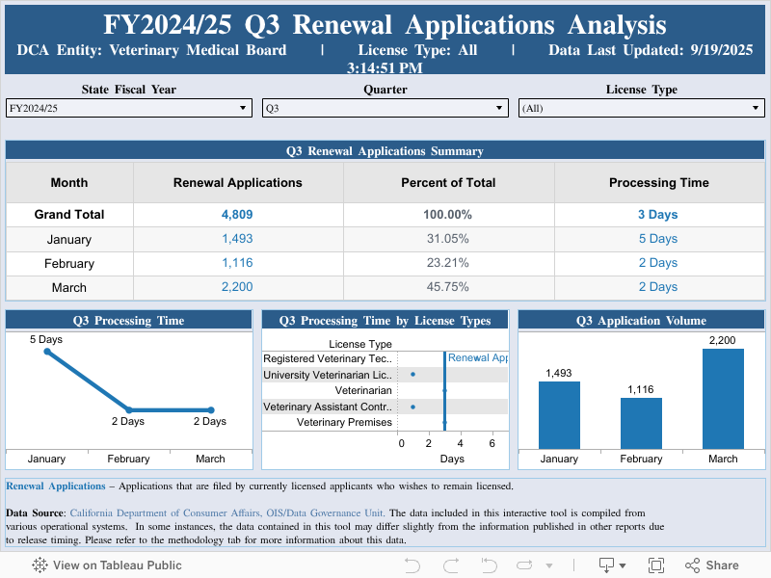Select the Veterinary Premises license type row
The width and height of the screenshot is (771, 578).
tap(344, 422)
